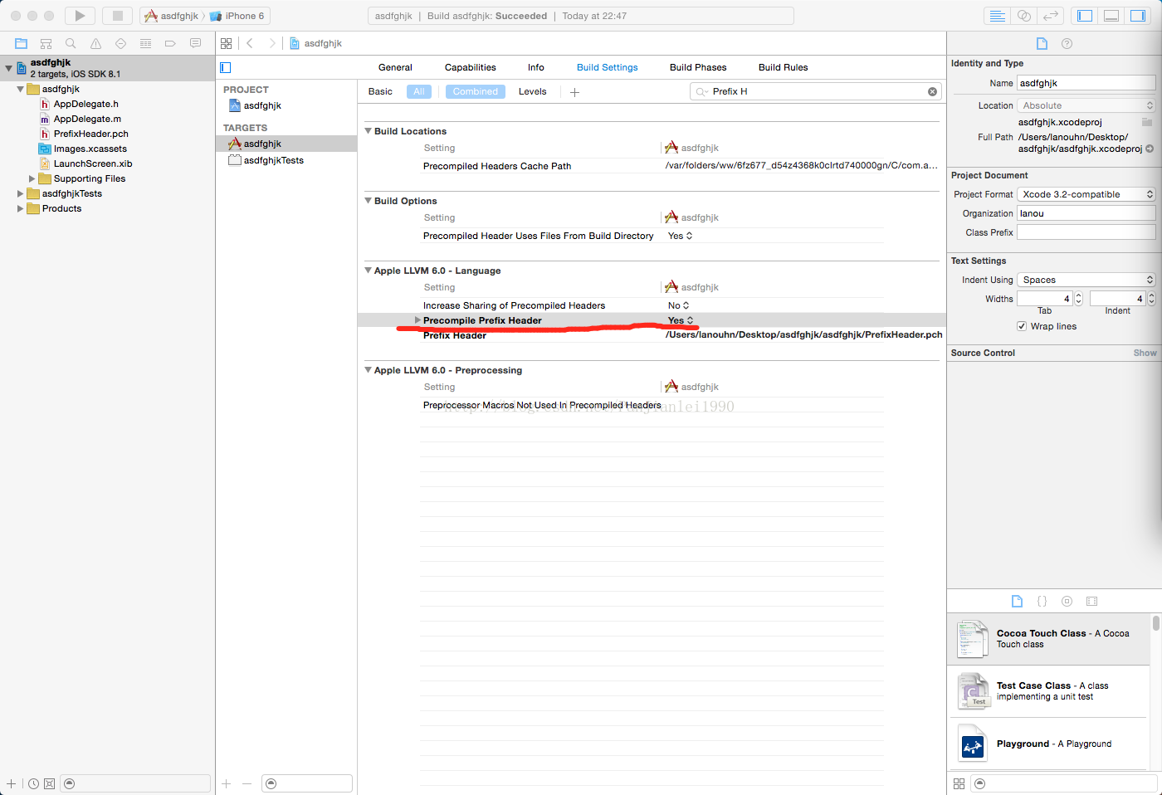Open the Debug navigator icon
1162x795 pixels.
pos(145,43)
